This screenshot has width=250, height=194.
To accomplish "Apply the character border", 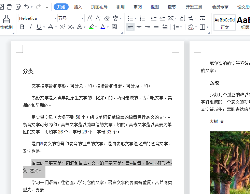I will click(114, 27).
